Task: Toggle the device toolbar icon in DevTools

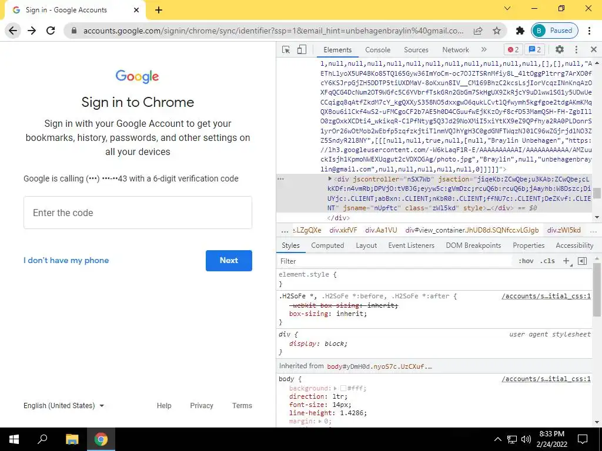Action: 302,50
